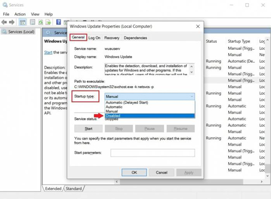Click the description box scroll down arrow
Screen dimensions: 271x199
coord(191,72)
